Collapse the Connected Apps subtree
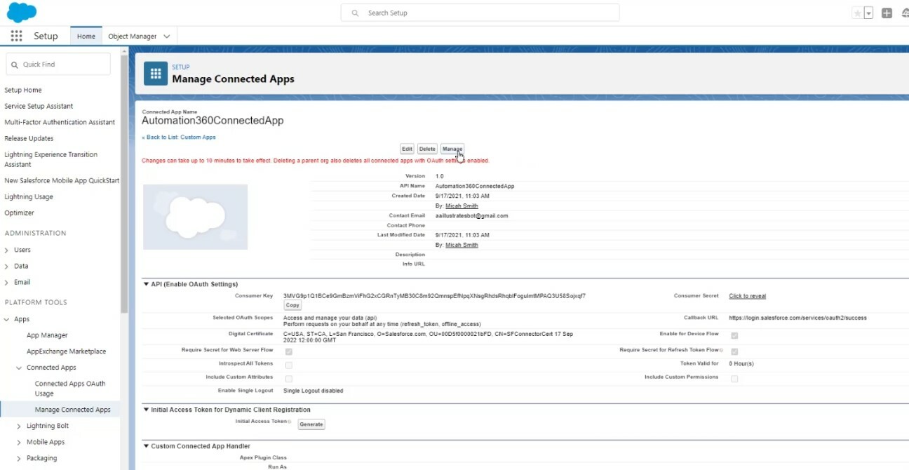The height and width of the screenshot is (470, 909). (19, 368)
